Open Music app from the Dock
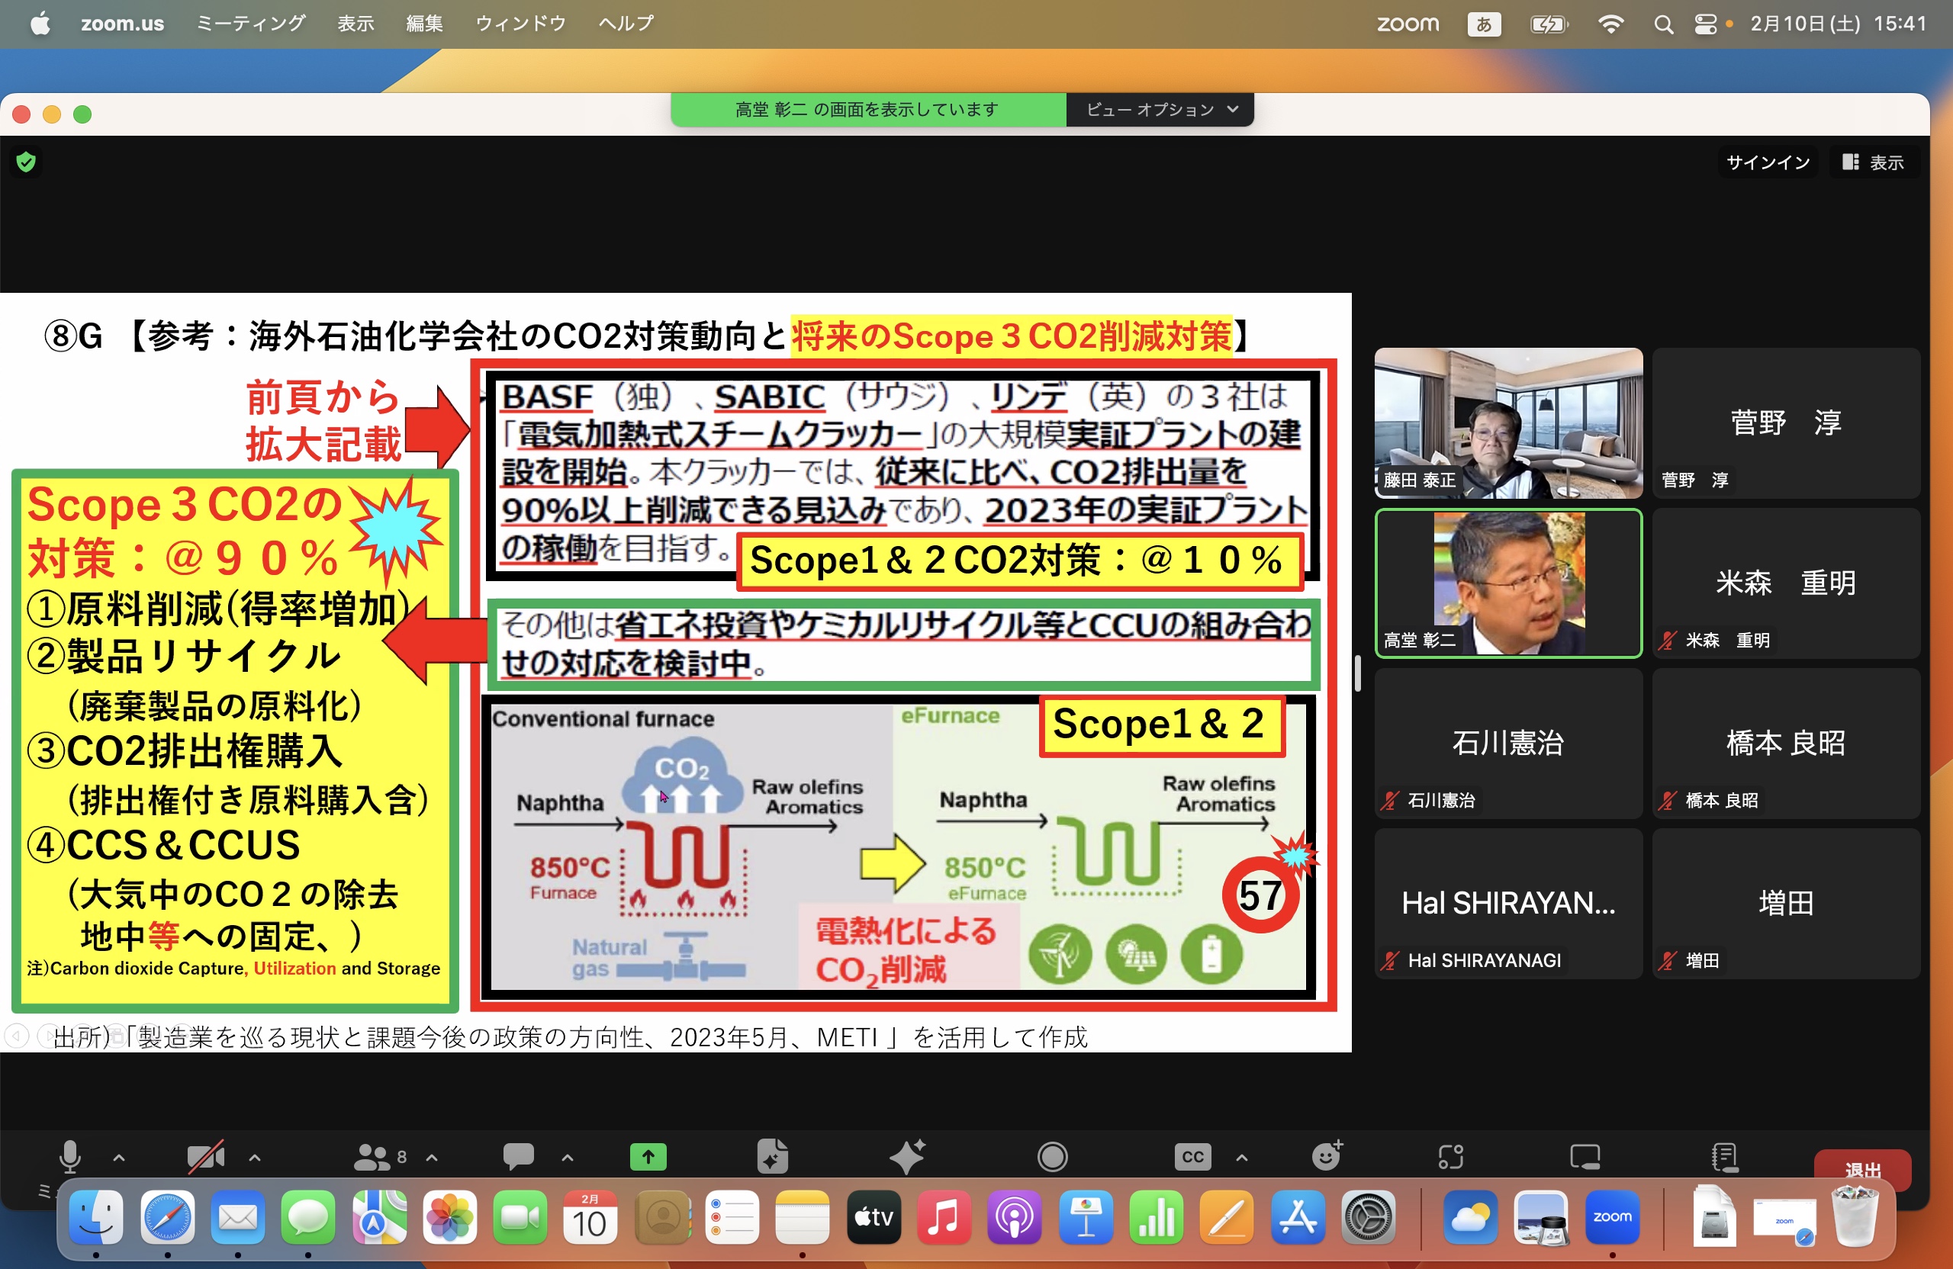 [944, 1216]
